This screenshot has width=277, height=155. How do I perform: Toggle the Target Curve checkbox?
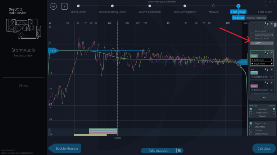pos(251,123)
